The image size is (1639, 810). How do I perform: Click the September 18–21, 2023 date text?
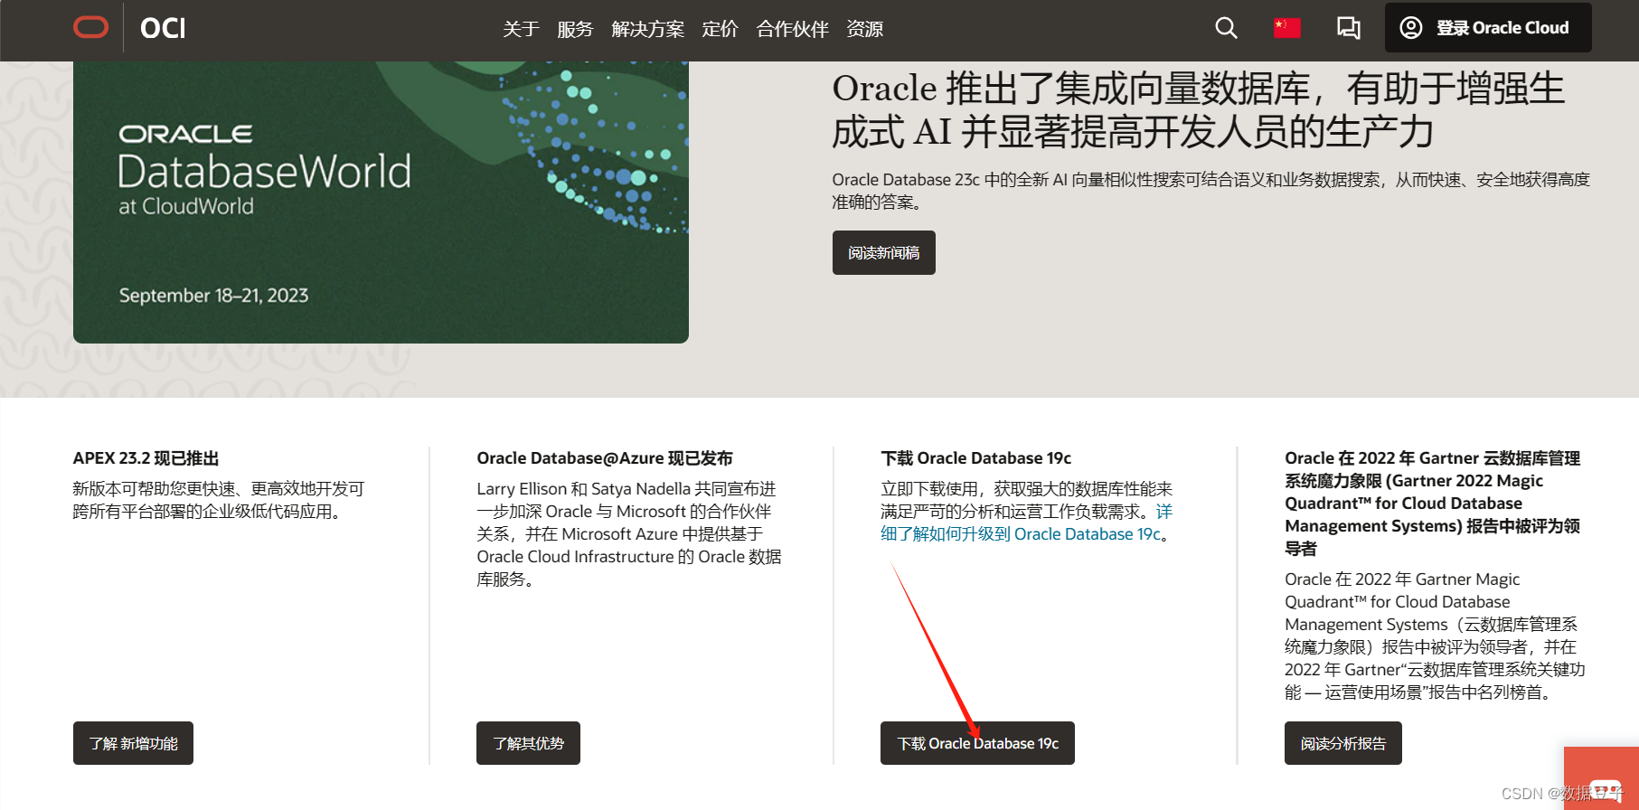[213, 296]
